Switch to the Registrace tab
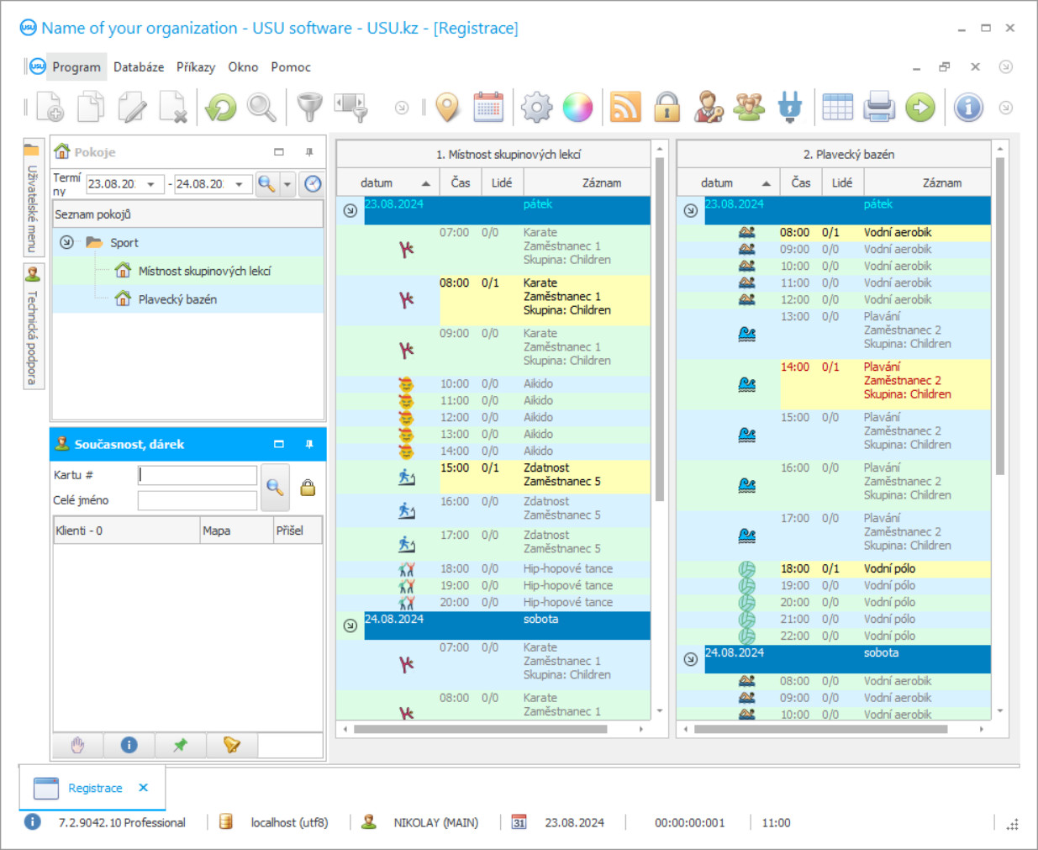Screen dimensions: 1038x850 coord(95,788)
